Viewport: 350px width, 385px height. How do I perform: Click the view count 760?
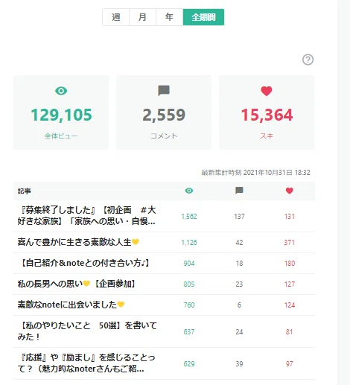(189, 305)
